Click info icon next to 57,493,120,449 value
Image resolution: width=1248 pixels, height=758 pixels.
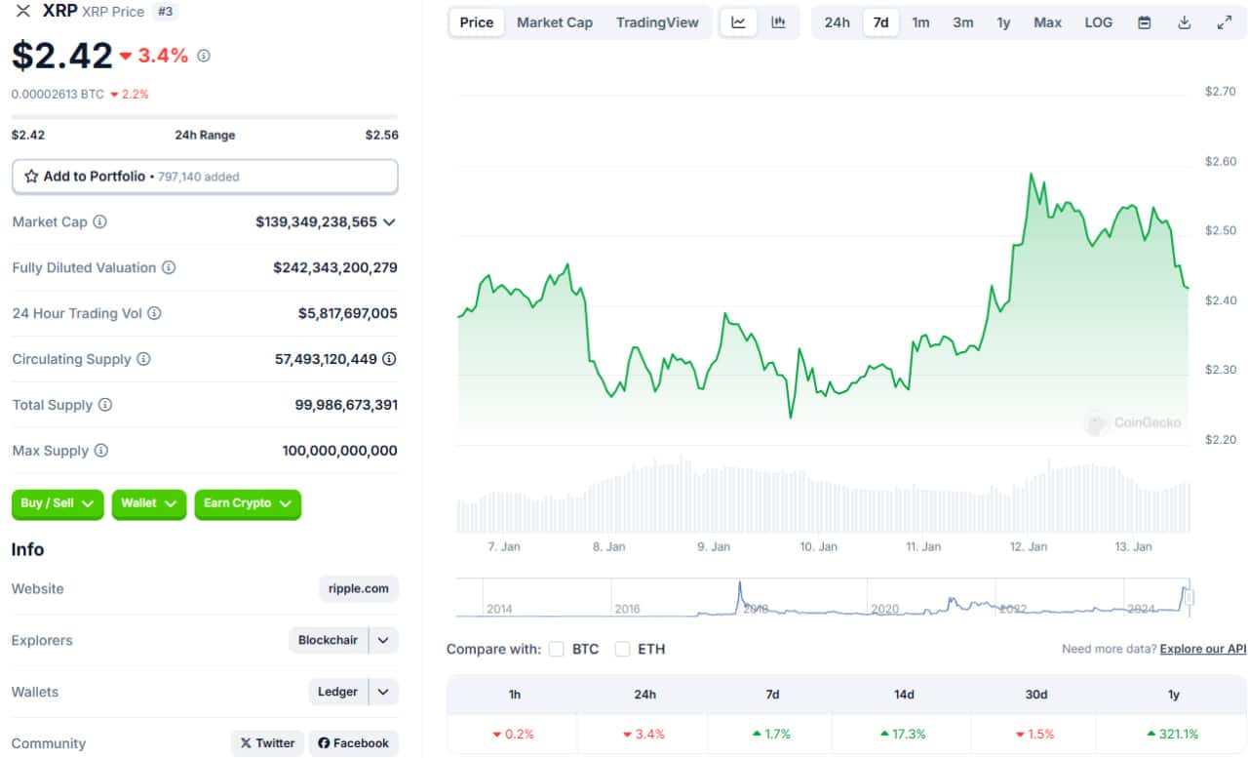pyautogui.click(x=389, y=359)
